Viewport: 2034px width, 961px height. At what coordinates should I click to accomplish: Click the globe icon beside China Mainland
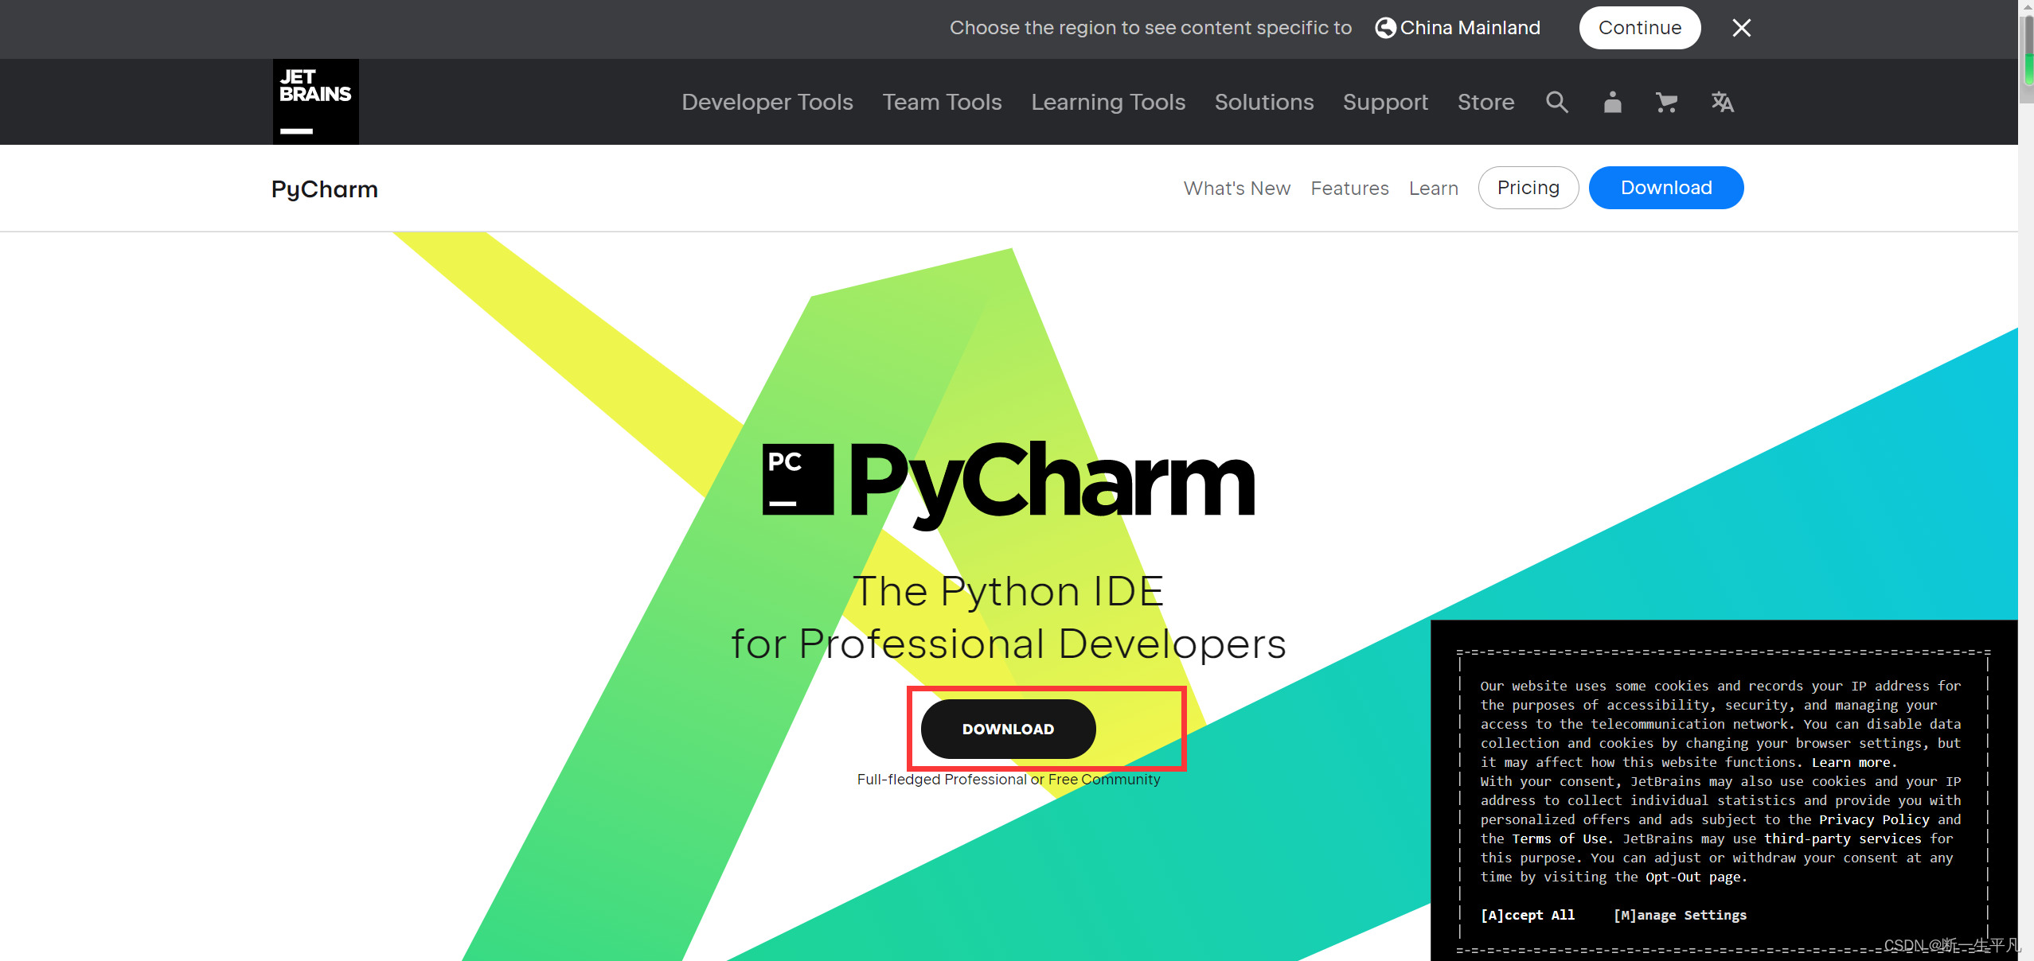(1385, 28)
